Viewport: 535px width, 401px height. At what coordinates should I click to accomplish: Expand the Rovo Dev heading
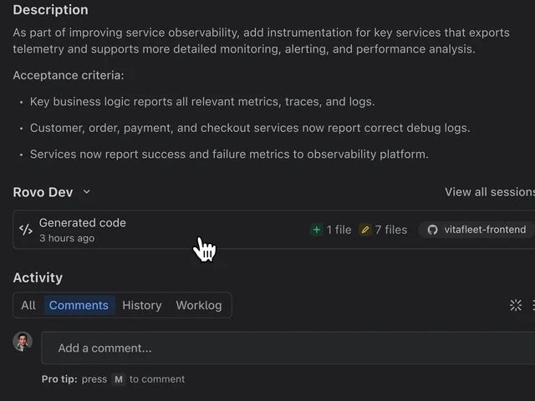tap(43, 192)
